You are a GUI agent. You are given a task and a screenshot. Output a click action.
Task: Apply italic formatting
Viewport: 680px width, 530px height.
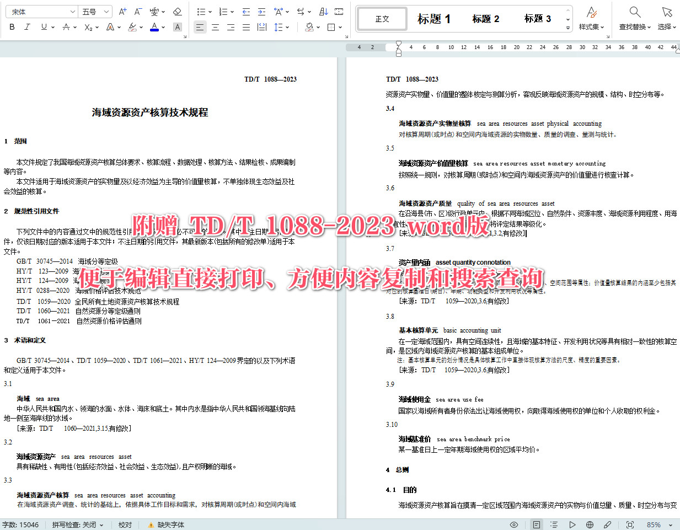[x=27, y=26]
